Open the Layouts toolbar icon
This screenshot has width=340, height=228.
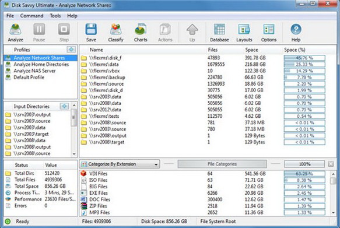[244, 33]
